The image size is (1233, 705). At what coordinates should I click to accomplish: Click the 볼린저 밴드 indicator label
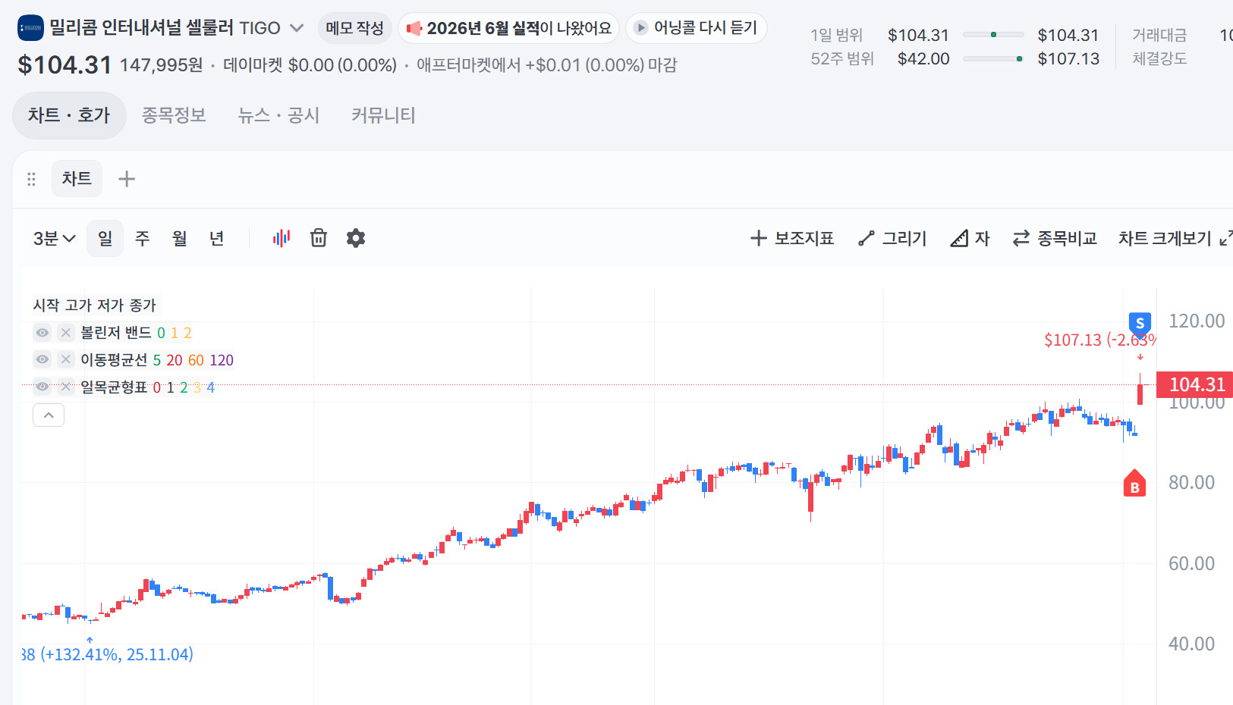116,333
